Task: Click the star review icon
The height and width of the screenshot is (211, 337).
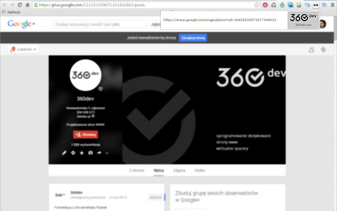Action: 82,152
